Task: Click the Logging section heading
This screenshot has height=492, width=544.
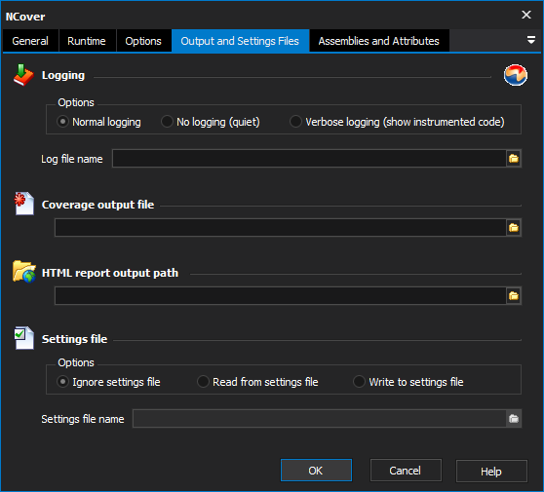Action: [x=63, y=75]
